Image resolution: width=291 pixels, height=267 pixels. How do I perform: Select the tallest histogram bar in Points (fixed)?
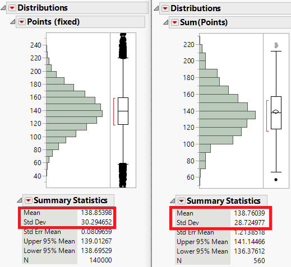tap(75, 114)
